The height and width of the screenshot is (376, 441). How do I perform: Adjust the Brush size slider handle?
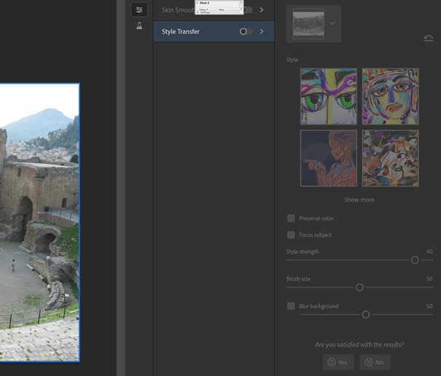359,287
